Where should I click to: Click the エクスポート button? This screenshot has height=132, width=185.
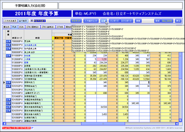point(126,21)
